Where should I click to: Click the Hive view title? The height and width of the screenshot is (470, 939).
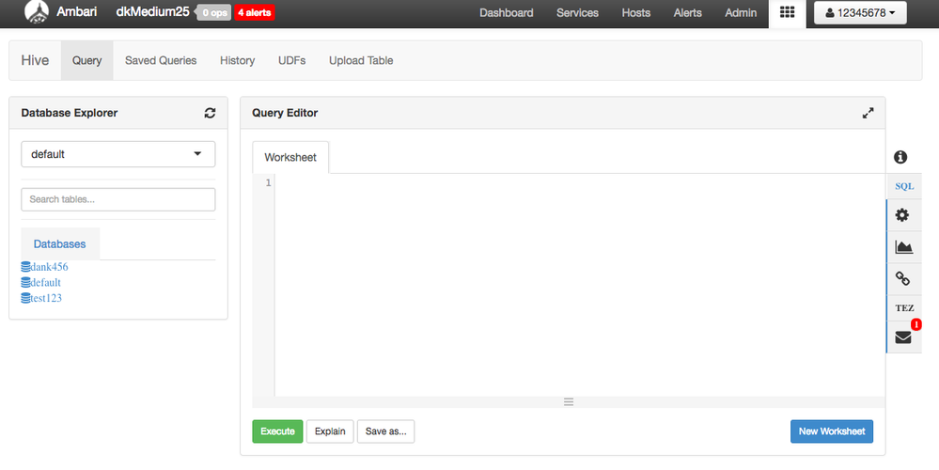coord(35,60)
